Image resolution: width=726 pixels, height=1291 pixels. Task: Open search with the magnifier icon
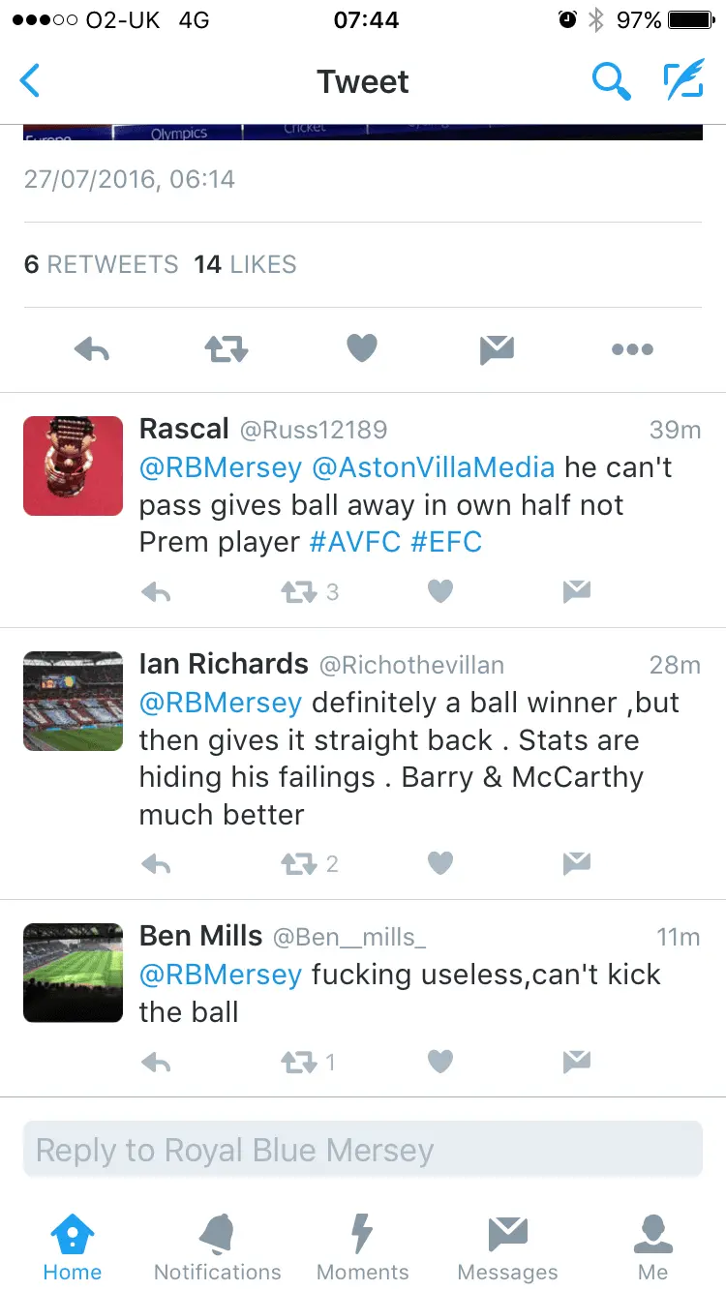coord(611,81)
